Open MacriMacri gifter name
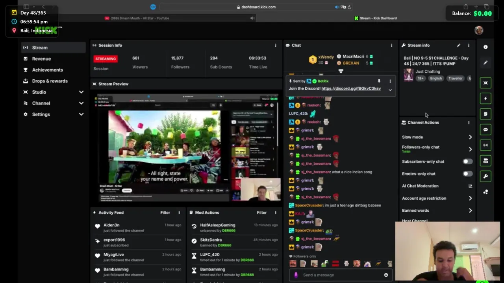Image resolution: width=504 pixels, height=283 pixels. (353, 57)
